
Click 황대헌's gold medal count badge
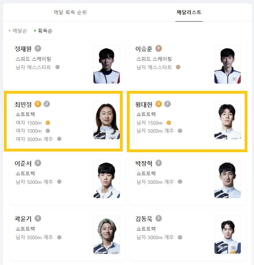click(158, 104)
